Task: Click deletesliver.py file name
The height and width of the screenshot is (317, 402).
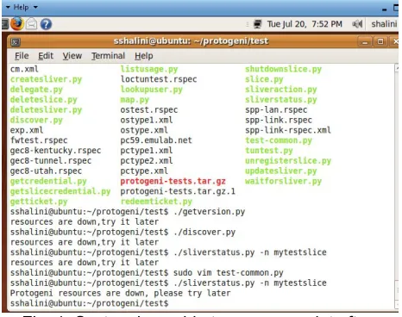Action: tap(46, 110)
